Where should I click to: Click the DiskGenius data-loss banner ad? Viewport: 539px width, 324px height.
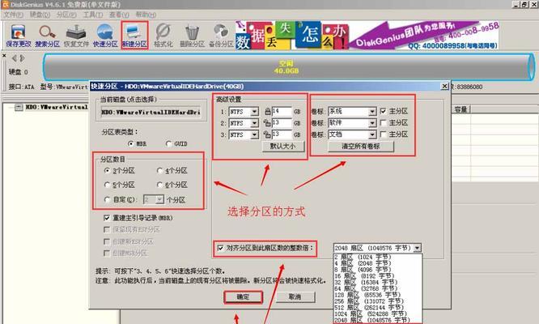367,36
